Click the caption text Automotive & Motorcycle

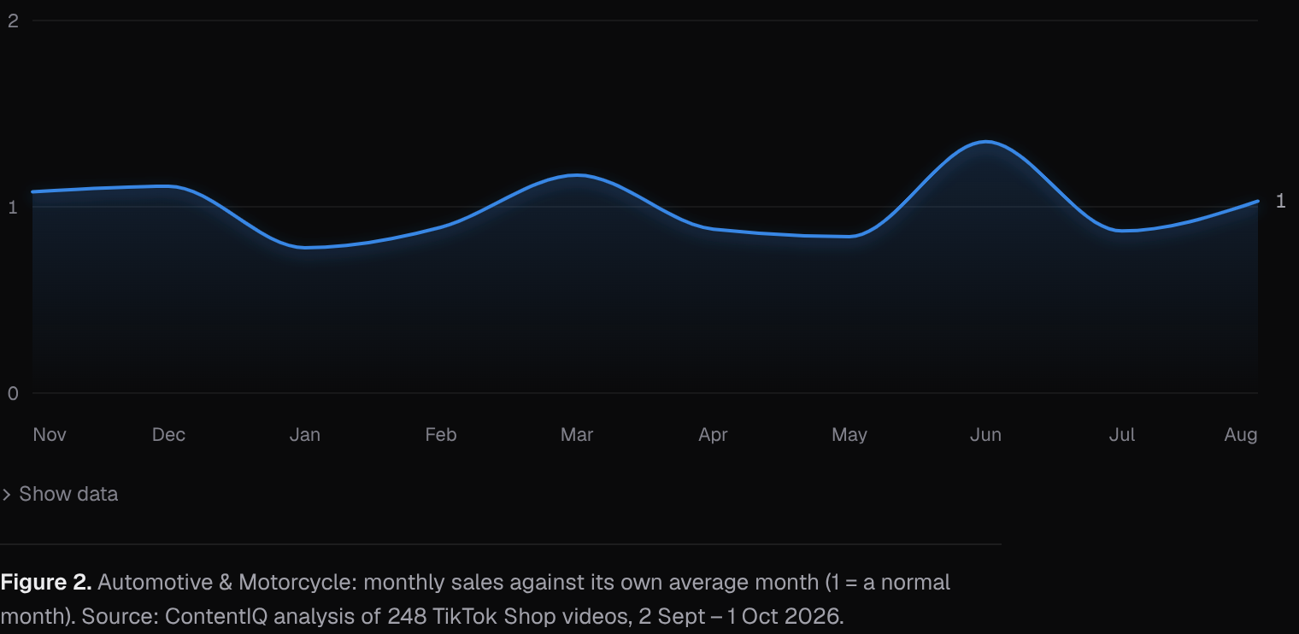(x=226, y=583)
